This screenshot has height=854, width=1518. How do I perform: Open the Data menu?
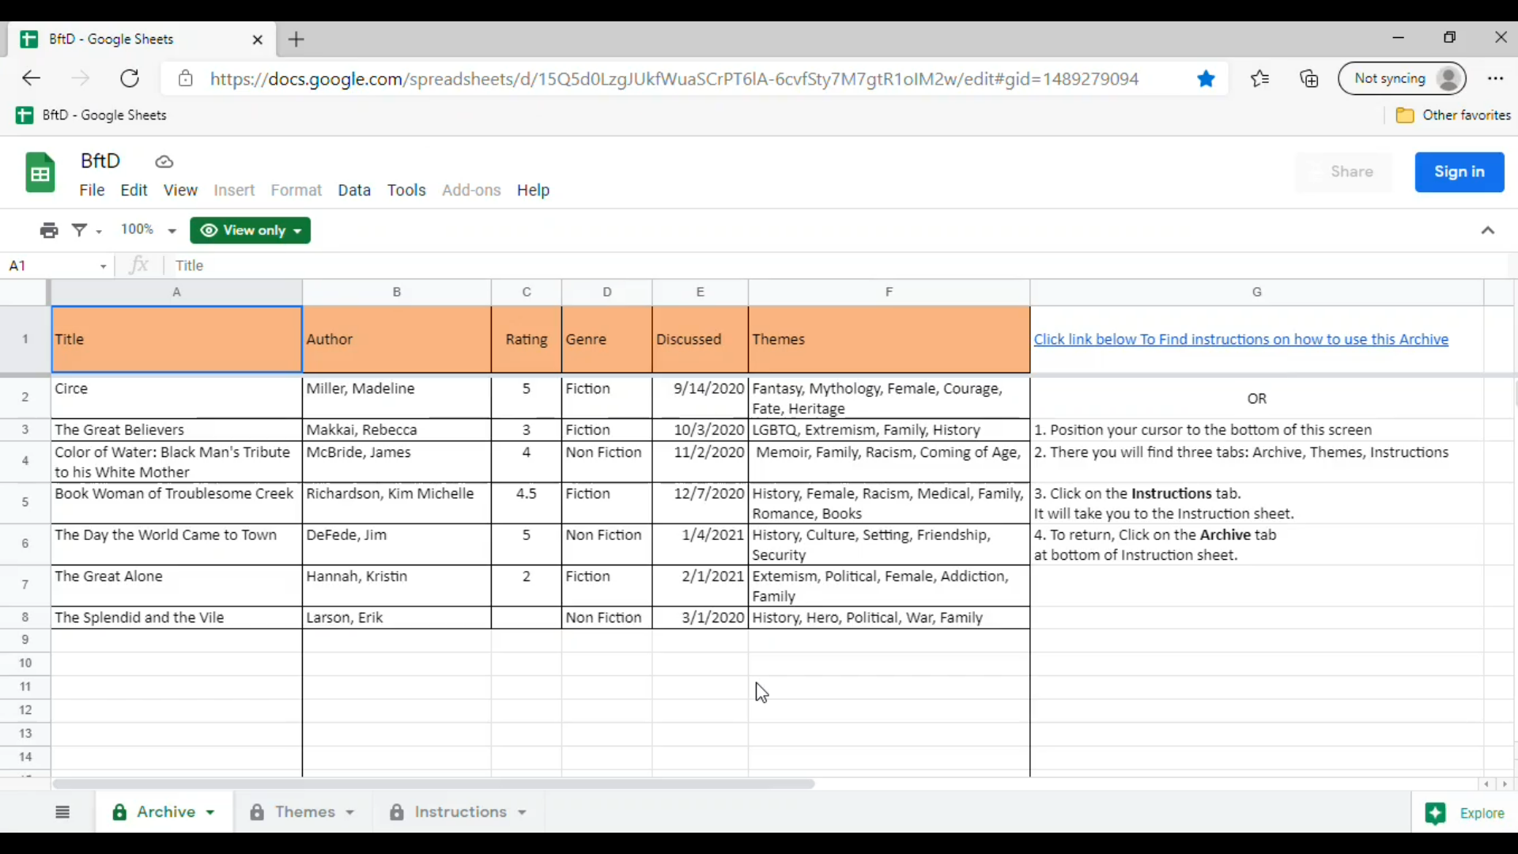[x=354, y=190]
